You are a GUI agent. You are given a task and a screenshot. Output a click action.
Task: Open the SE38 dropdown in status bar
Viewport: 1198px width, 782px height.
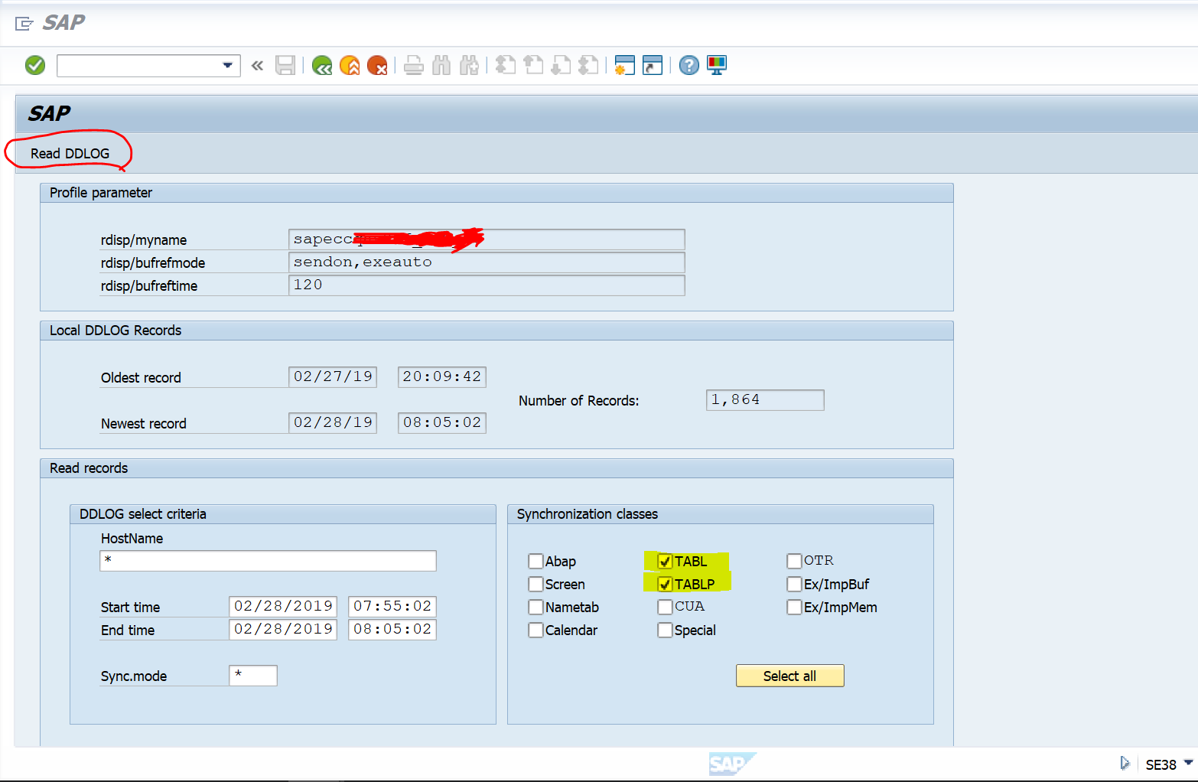[1187, 764]
